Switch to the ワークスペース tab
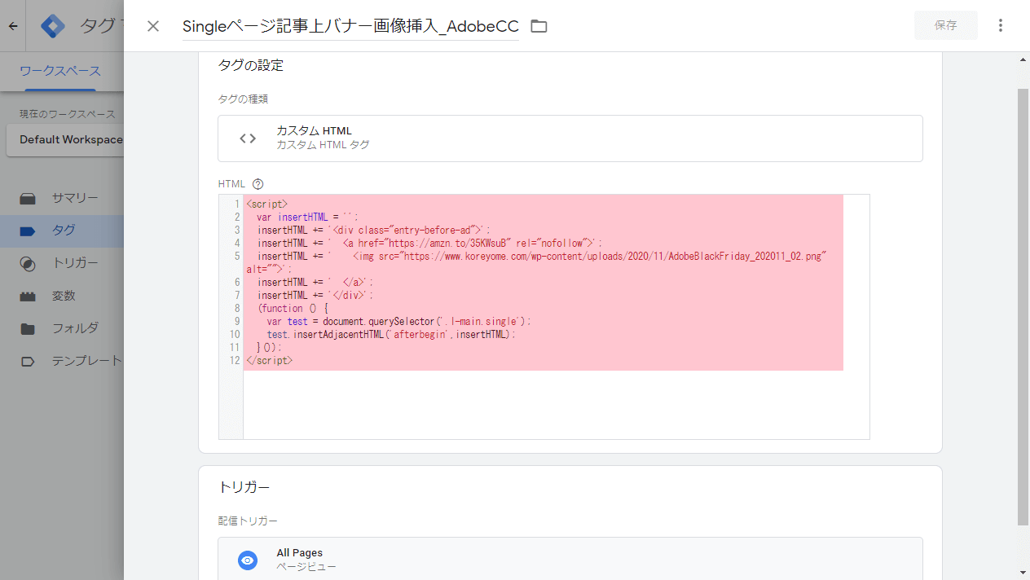 60,72
